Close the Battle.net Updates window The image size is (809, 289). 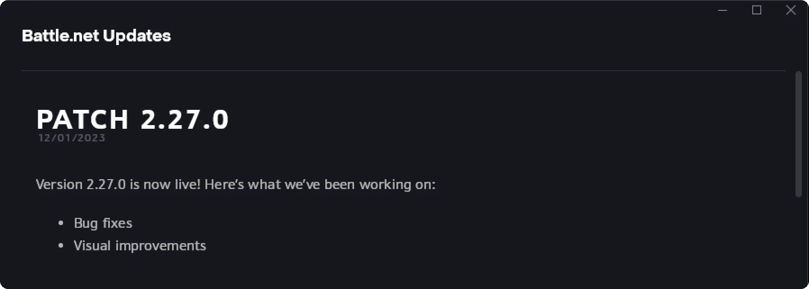click(x=791, y=10)
